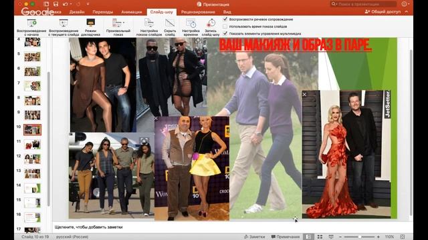The width and height of the screenshot is (428, 240).
Task: Select the yellow skirt couple photo
Action: click(x=192, y=168)
